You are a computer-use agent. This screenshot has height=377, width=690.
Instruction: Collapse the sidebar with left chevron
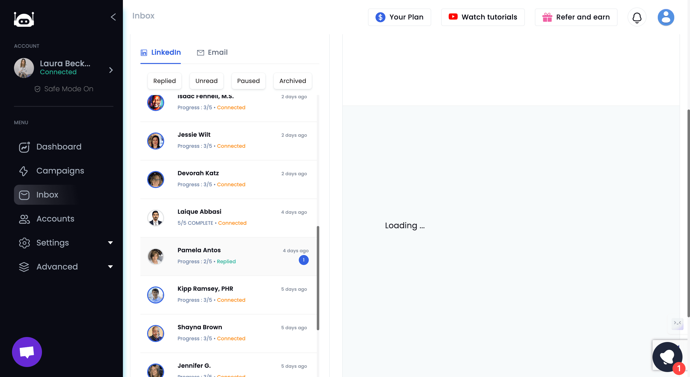coord(113,17)
